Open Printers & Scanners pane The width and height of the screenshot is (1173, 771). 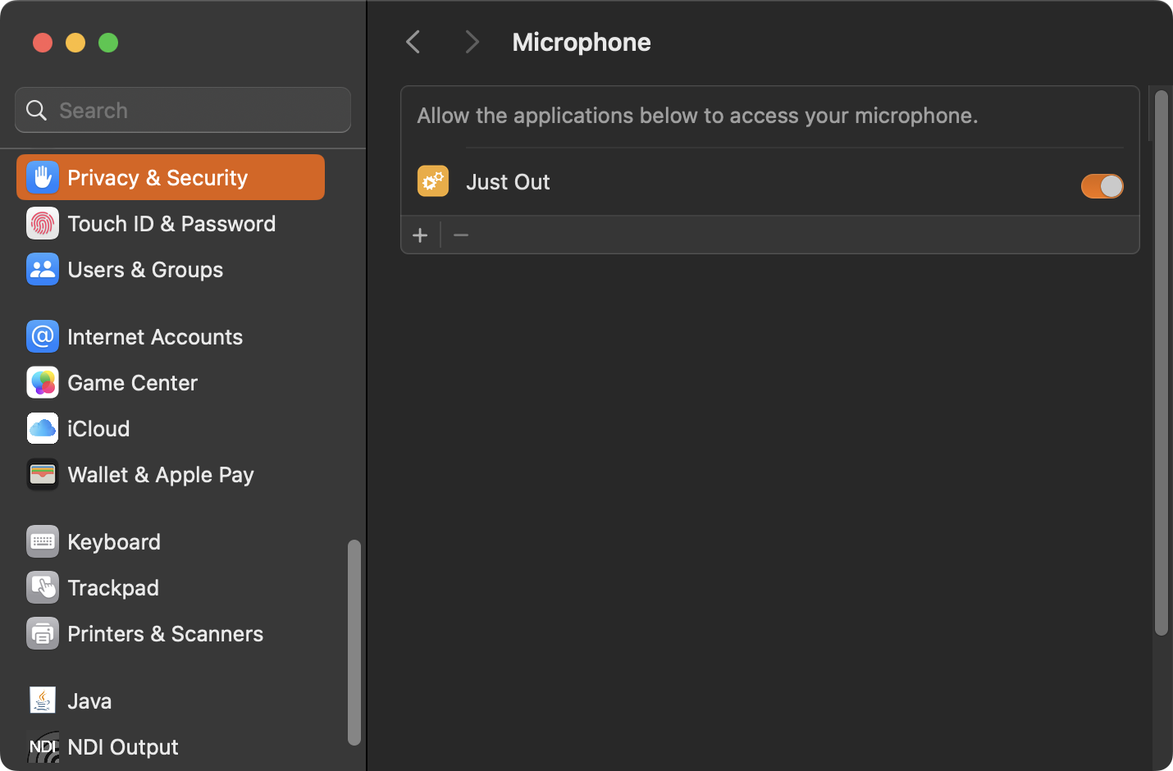pyautogui.click(x=171, y=633)
